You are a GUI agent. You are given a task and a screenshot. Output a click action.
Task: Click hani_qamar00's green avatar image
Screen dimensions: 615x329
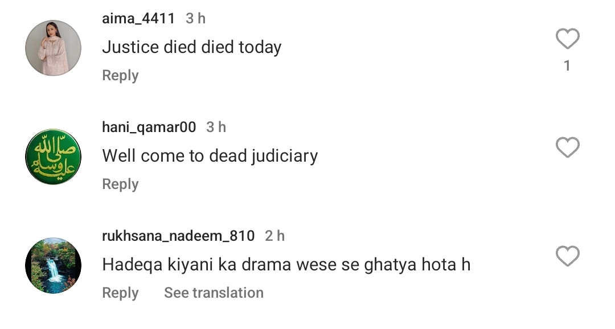[x=52, y=156]
